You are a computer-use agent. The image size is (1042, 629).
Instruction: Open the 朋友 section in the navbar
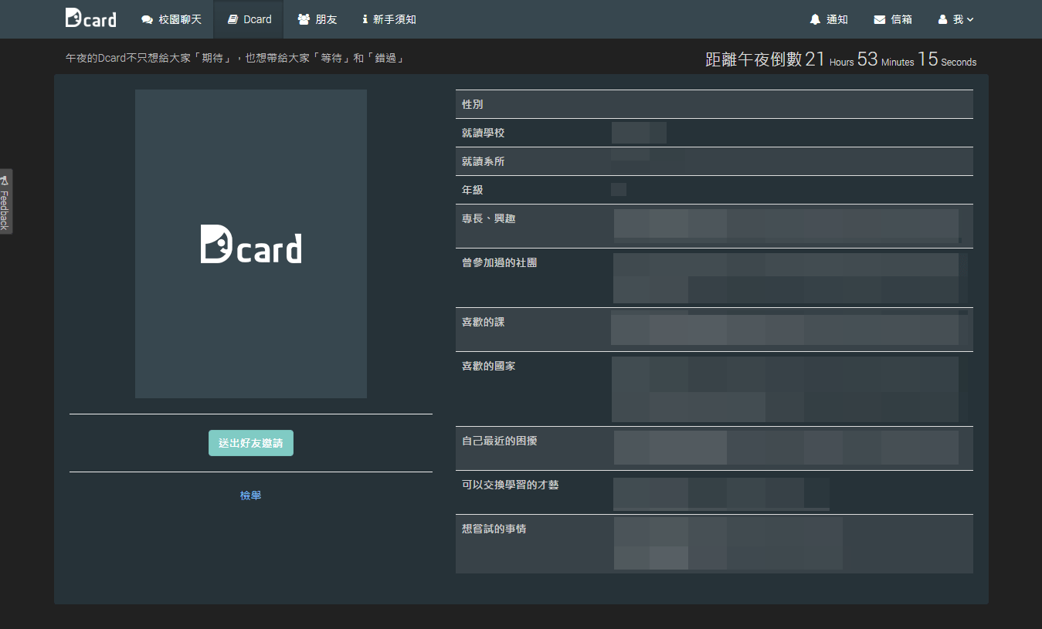[x=317, y=19]
